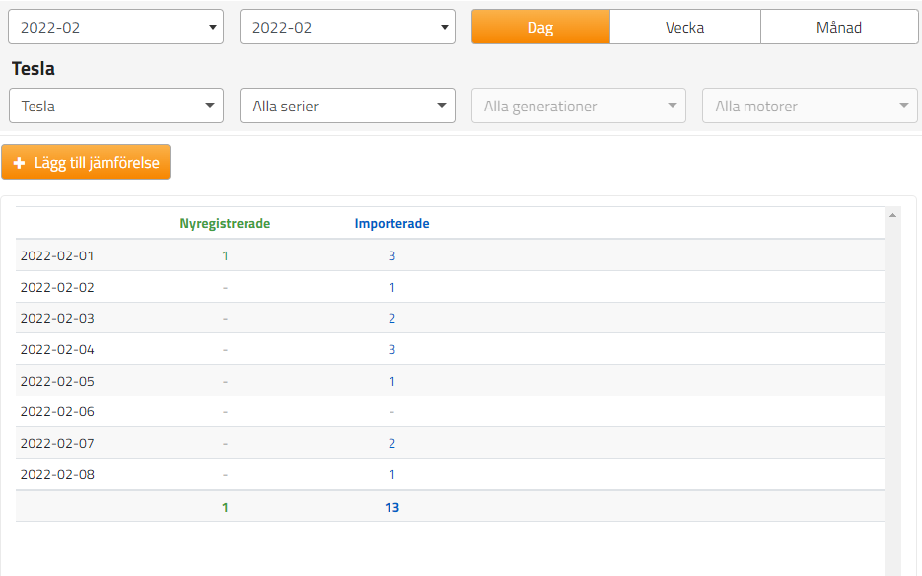Click the scrollbar up arrow beside the table
Screen dimensions: 922x576
pyautogui.click(x=893, y=215)
